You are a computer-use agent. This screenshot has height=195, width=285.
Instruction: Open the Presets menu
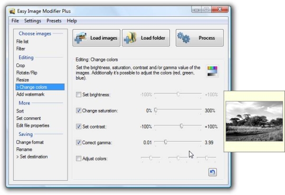(x=54, y=21)
